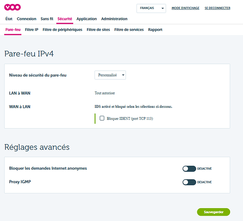Click the Sauvegarder button

(214, 212)
